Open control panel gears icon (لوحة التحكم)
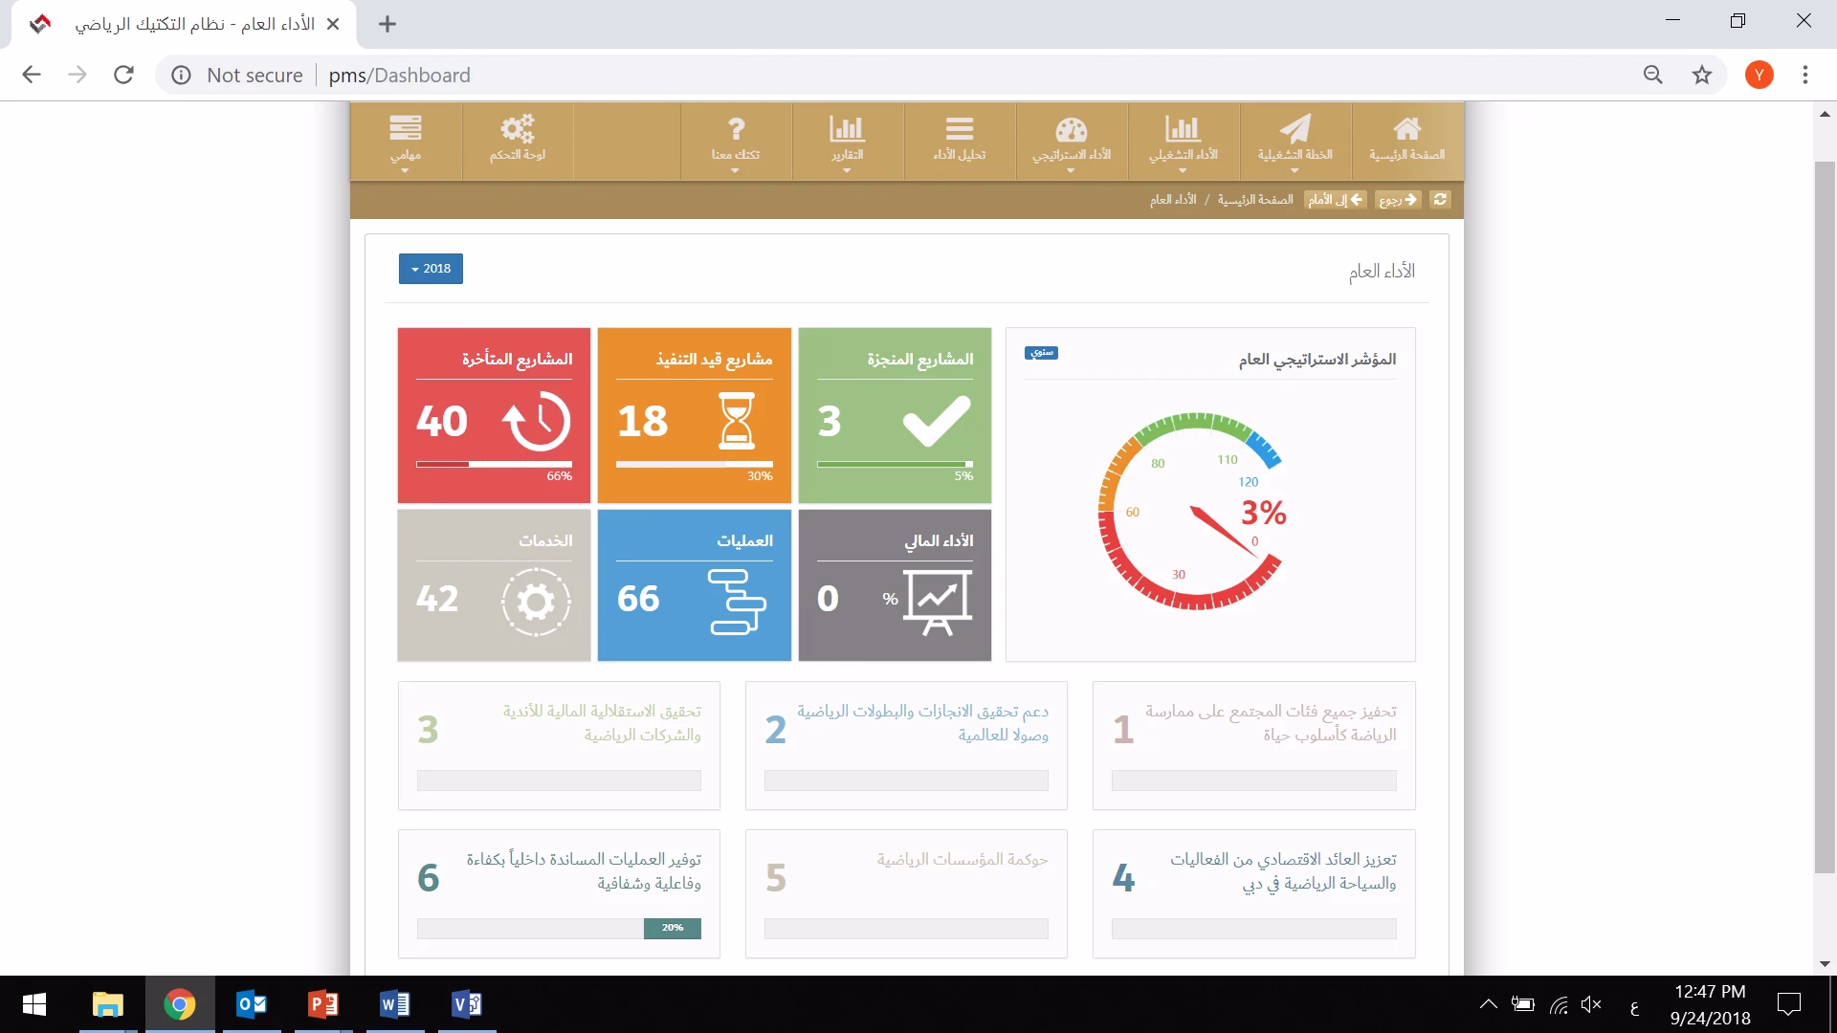Viewport: 1837px width, 1033px height. [517, 140]
